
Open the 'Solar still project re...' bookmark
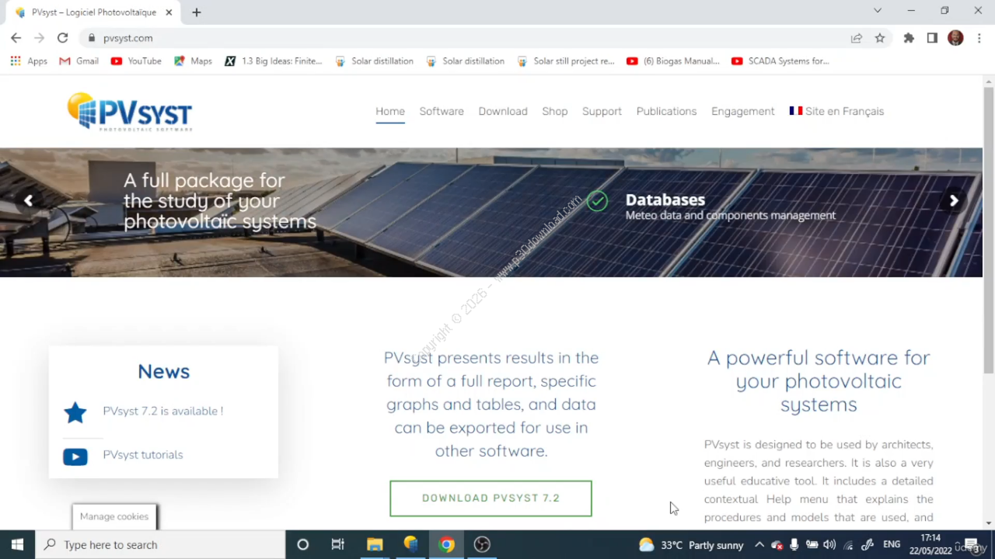tap(565, 61)
